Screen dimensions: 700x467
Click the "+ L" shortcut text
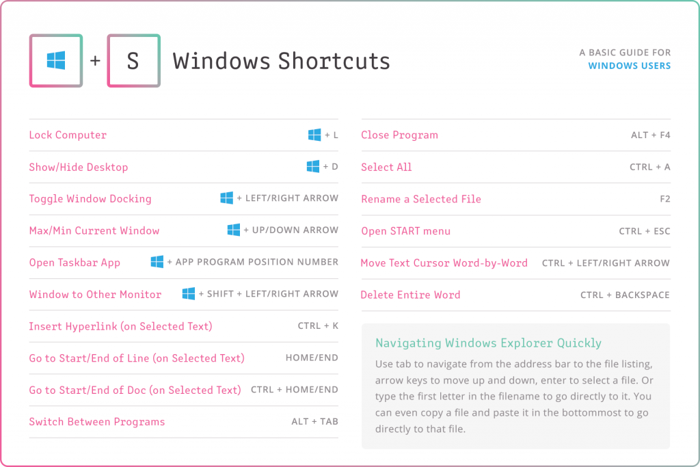(x=332, y=135)
